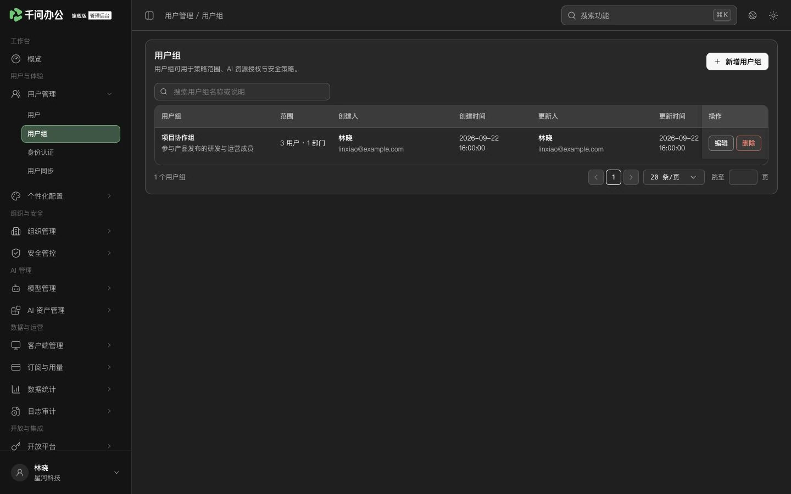Viewport: 791px width, 494px height.
Task: Select the 用户组 submenu item
Action: [x=71, y=134]
